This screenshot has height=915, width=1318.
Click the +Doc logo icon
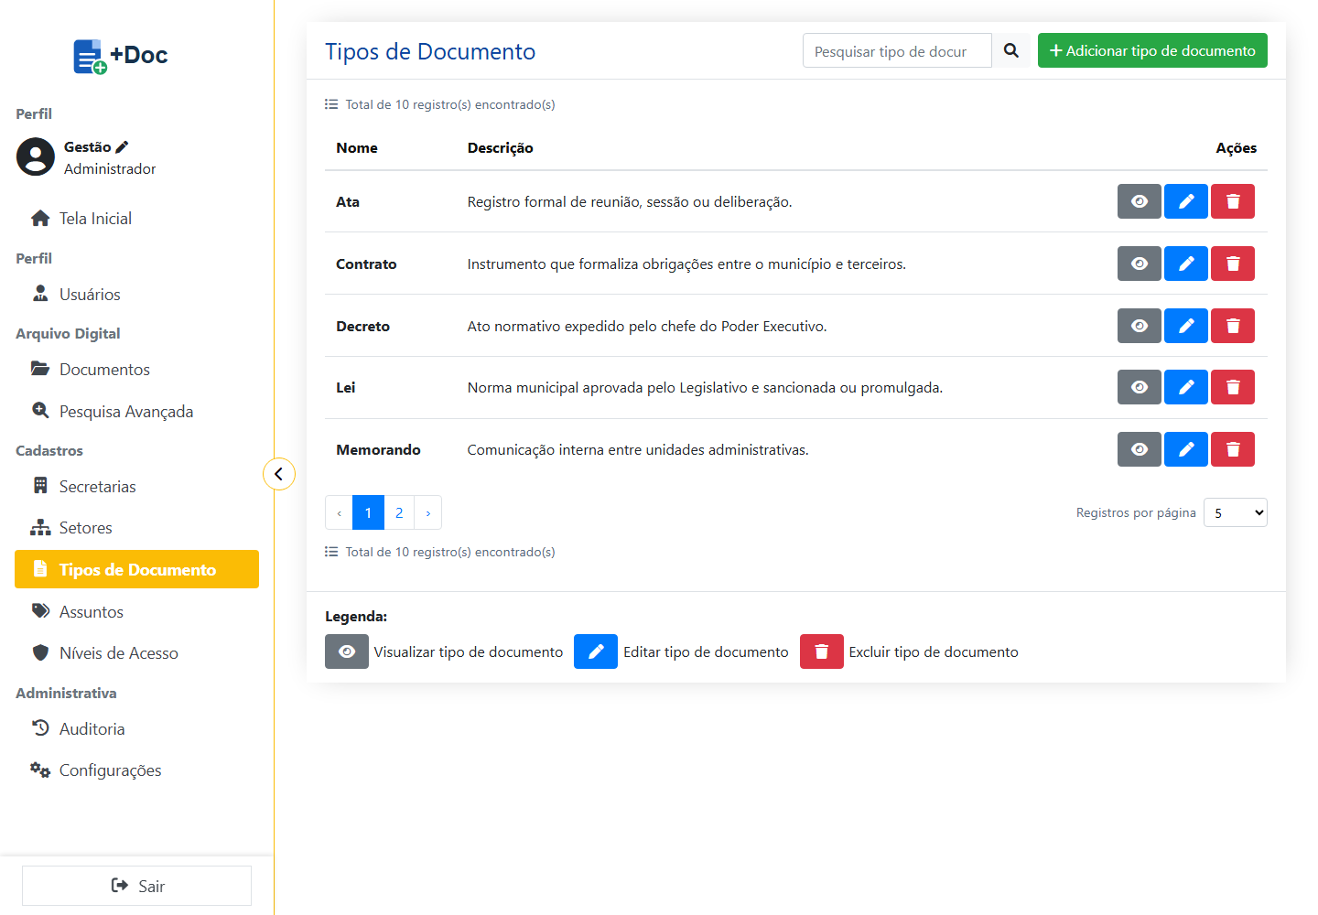(x=90, y=56)
